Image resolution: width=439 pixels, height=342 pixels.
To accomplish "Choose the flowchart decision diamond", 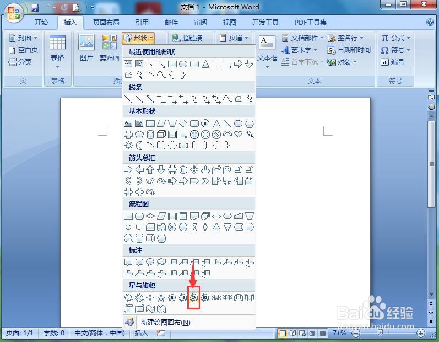I will (150, 216).
